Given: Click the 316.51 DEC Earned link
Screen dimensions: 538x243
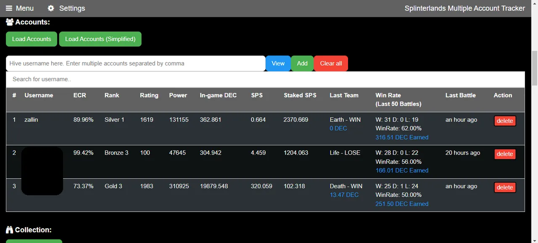Looking at the screenshot, I should coord(402,137).
